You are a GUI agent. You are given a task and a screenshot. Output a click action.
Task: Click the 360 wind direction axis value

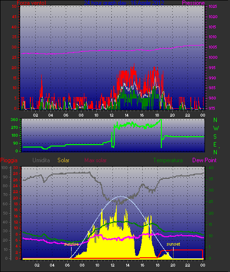(14, 120)
